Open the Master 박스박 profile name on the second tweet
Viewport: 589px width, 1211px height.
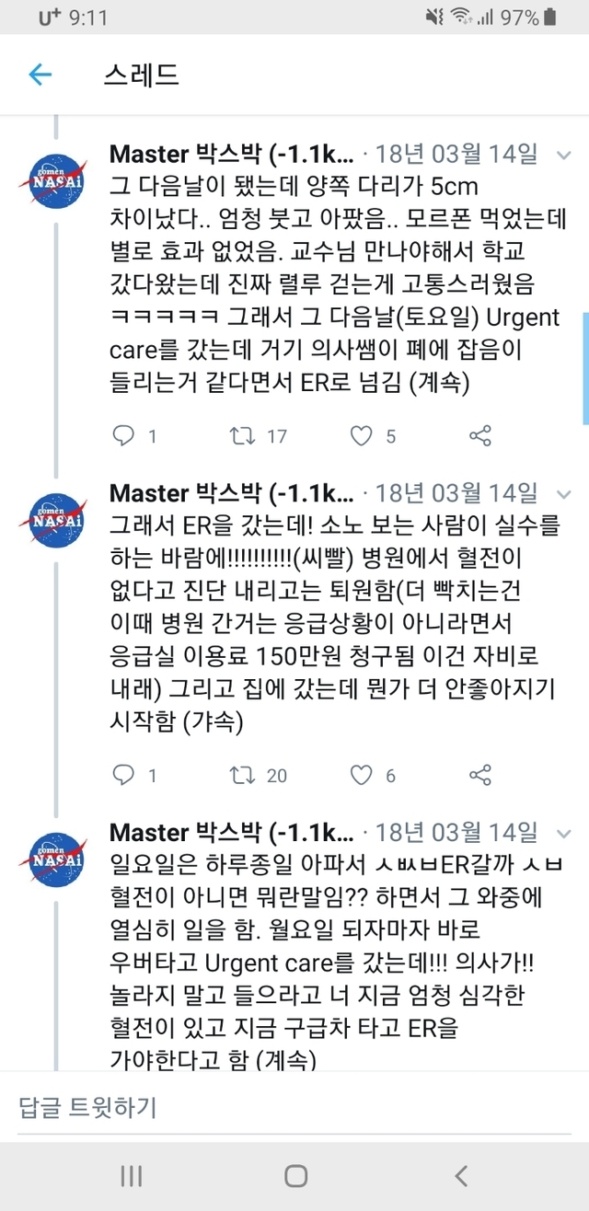(231, 493)
